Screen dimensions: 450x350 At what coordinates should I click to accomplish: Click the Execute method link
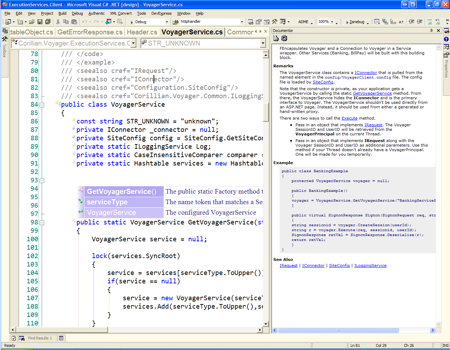point(349,118)
